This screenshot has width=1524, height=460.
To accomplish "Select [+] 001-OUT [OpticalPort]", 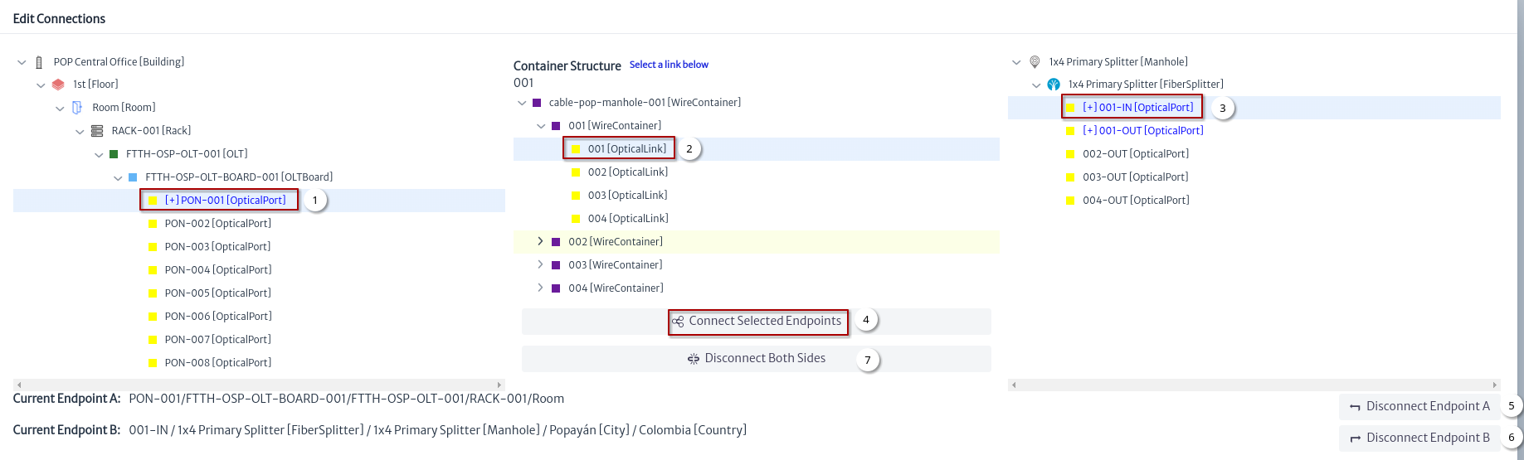I will [x=1143, y=131].
